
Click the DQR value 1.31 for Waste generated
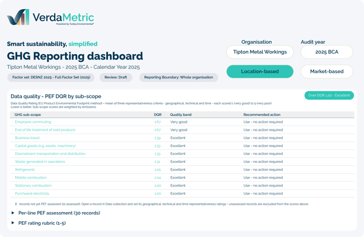point(157,162)
